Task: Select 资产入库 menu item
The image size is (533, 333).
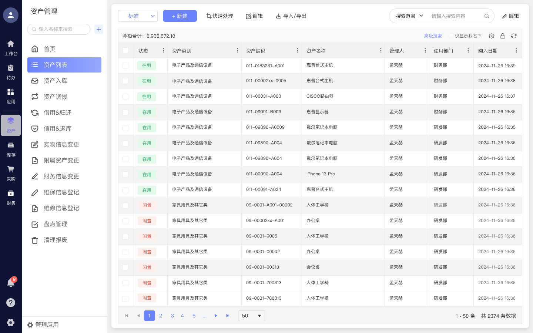Action: click(x=64, y=81)
